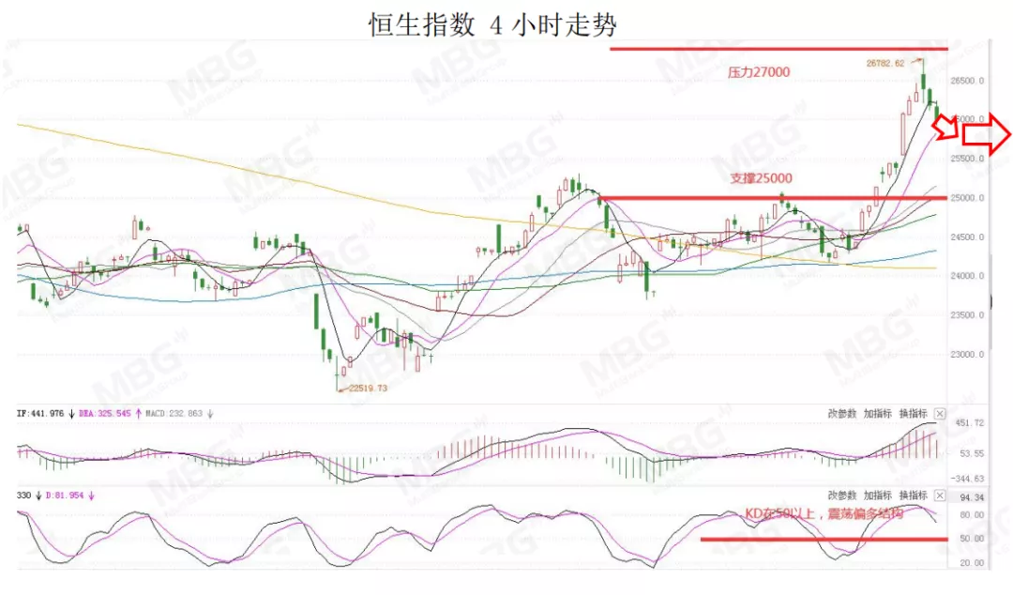Click the red line at KD level 50
The height and width of the screenshot is (595, 1013).
click(824, 539)
